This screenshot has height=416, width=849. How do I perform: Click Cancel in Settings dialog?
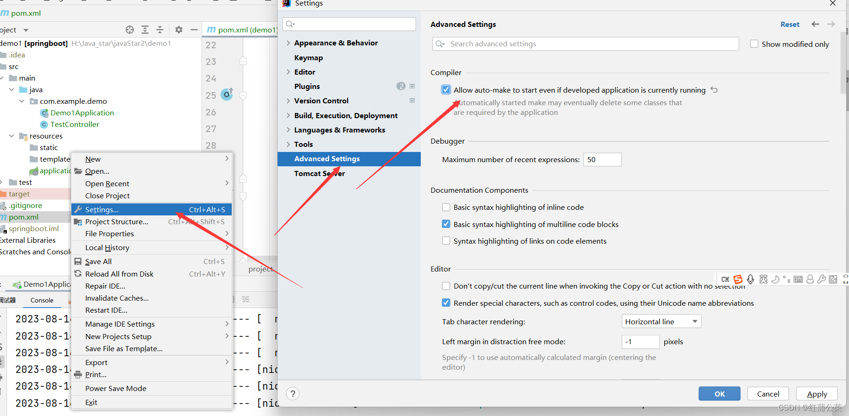768,394
